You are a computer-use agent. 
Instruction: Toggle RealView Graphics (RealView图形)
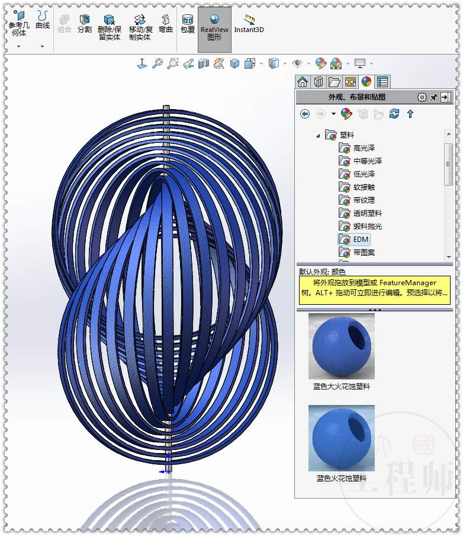214,30
